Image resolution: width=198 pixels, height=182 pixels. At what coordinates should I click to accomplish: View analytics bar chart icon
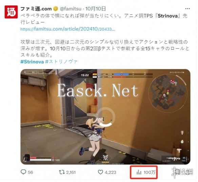coord(139,172)
